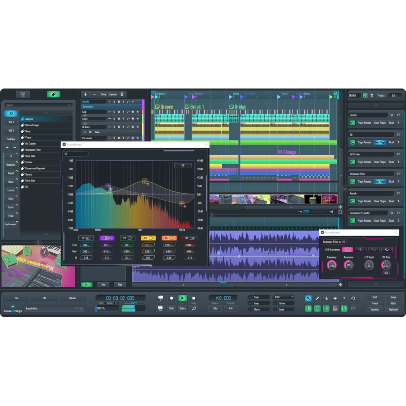This screenshot has height=406, width=406.
Task: Show Plugin for the Reverb effect
Action: tap(380, 201)
